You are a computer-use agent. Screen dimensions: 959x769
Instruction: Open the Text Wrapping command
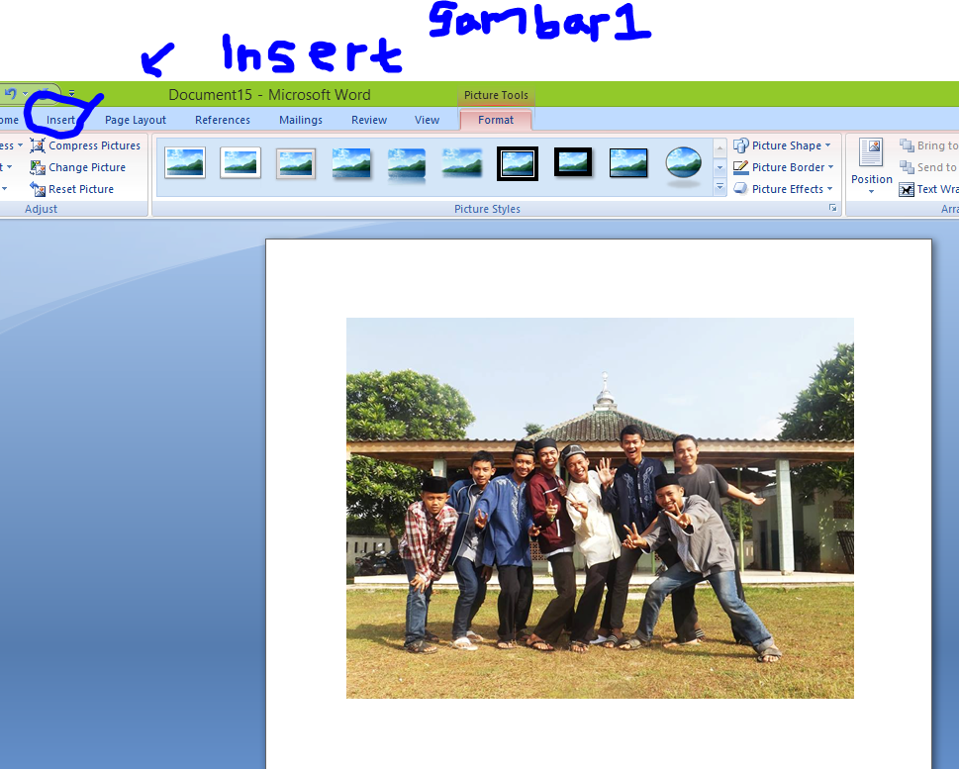(x=928, y=189)
